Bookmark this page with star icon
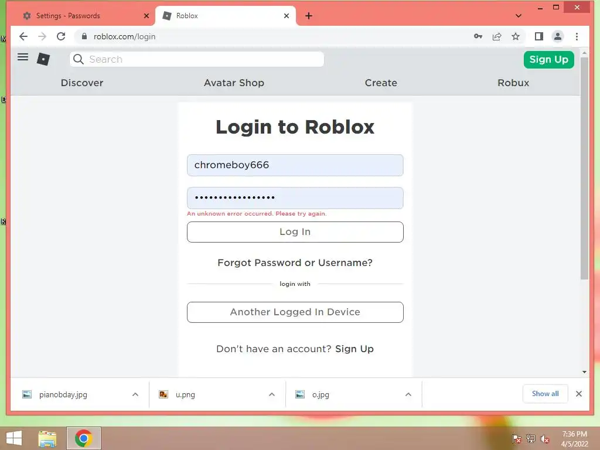This screenshot has width=600, height=450. [516, 36]
